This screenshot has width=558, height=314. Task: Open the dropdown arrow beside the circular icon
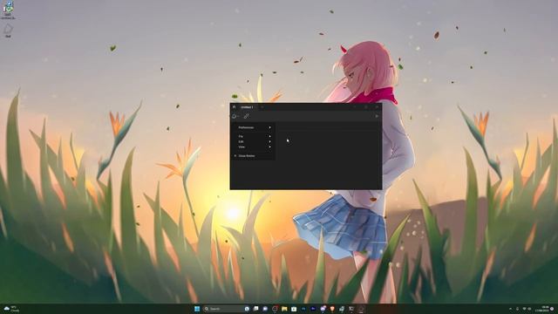click(238, 116)
